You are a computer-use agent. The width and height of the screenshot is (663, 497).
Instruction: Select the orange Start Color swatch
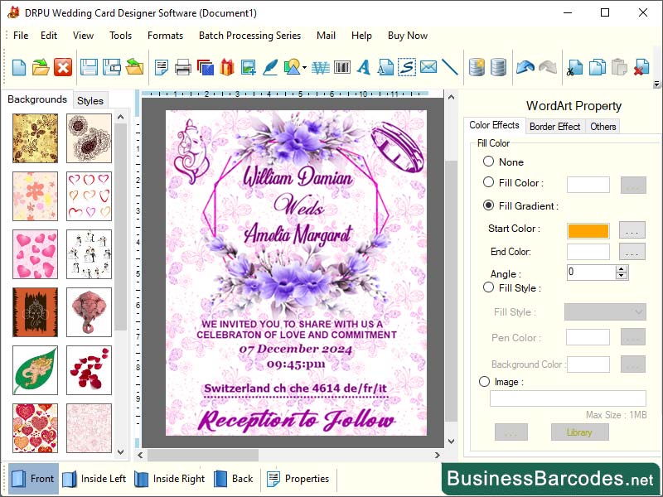[x=588, y=230]
